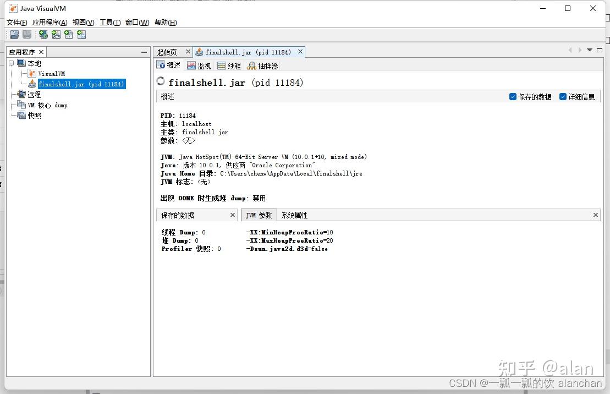The width and height of the screenshot is (610, 394).
Task: Click the save toolbar icon
Action: click(26, 34)
